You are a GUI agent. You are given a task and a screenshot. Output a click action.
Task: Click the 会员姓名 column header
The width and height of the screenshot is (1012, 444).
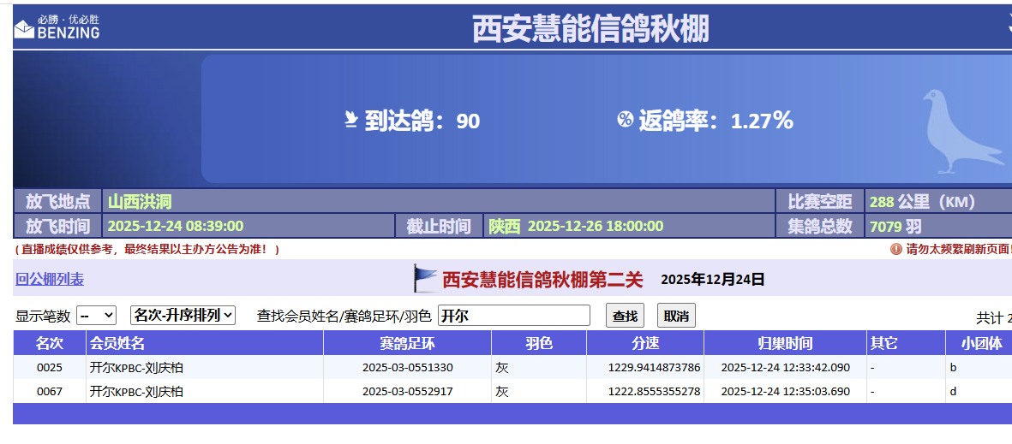(117, 343)
